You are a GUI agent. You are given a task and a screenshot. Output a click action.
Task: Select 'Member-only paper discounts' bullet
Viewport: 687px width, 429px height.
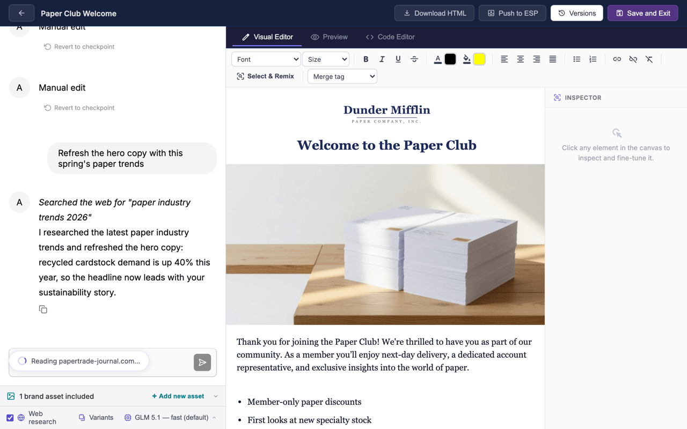(x=304, y=402)
